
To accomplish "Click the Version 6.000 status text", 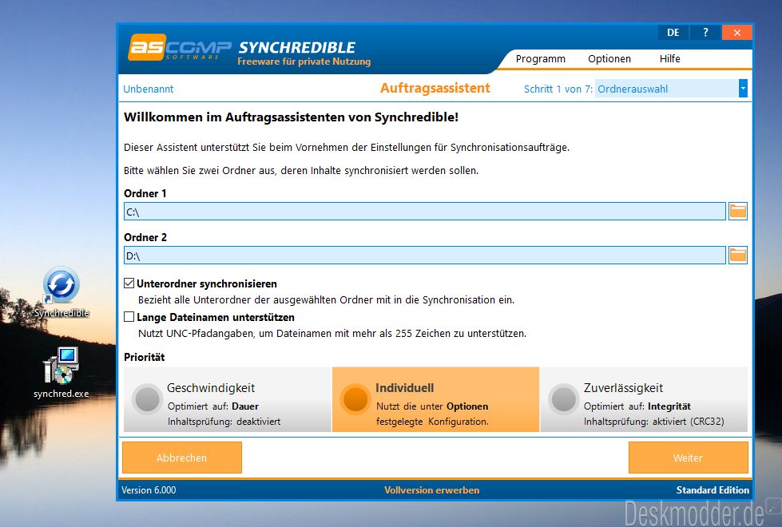I will [x=149, y=490].
